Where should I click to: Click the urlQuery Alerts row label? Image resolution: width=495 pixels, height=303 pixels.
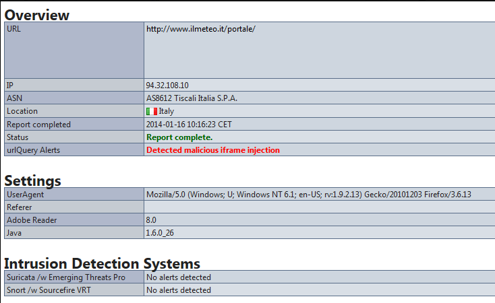(x=33, y=150)
